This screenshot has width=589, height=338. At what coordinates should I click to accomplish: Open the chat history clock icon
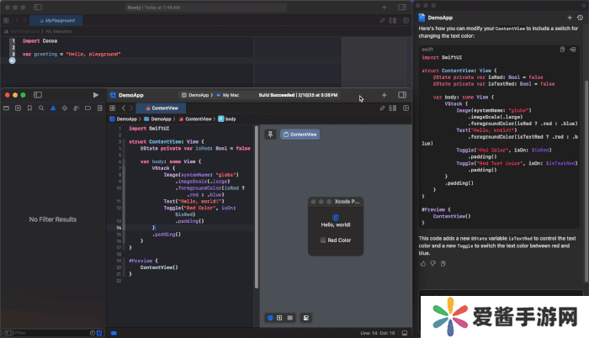coord(581,17)
